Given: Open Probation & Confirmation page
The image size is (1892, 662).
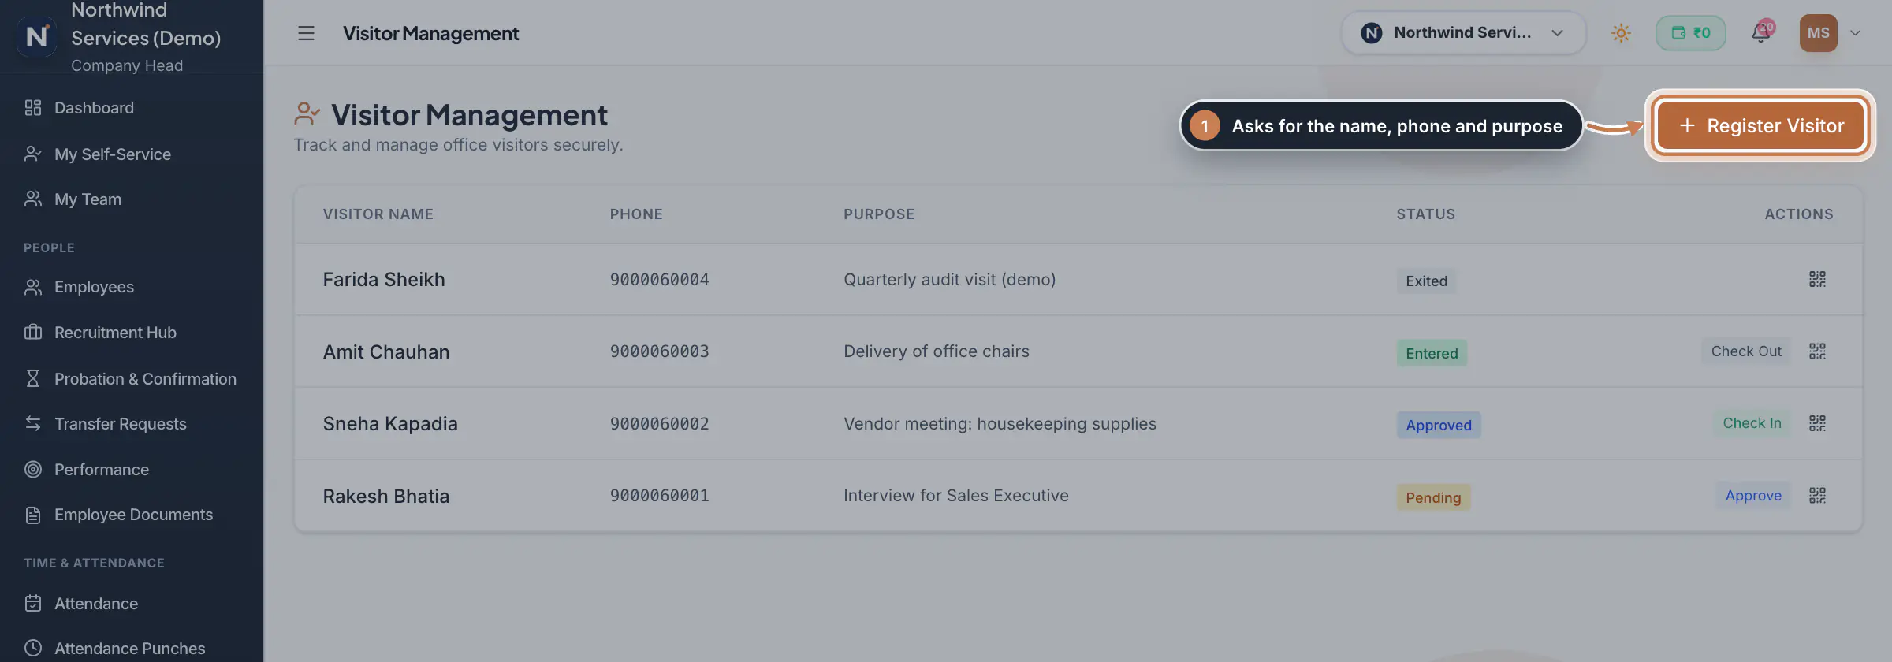Looking at the screenshot, I should click(132, 378).
